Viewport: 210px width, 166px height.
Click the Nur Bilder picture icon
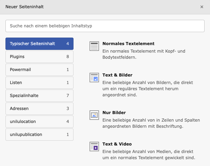point(94,115)
